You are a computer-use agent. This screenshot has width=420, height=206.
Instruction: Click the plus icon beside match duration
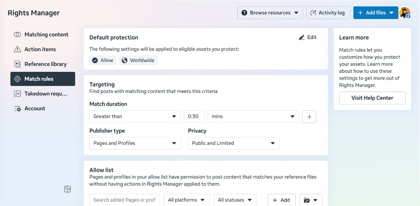(309, 117)
